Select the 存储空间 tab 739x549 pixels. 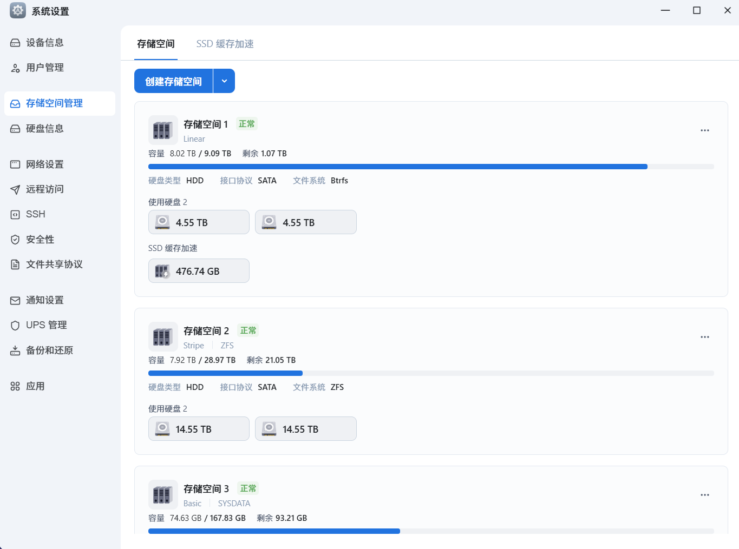(x=155, y=44)
